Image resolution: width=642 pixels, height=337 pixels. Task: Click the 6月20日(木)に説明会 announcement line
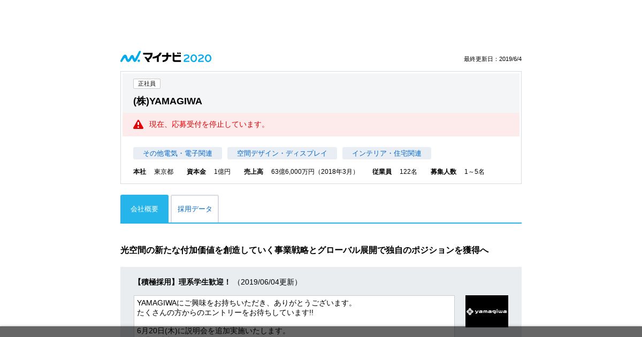(x=212, y=331)
